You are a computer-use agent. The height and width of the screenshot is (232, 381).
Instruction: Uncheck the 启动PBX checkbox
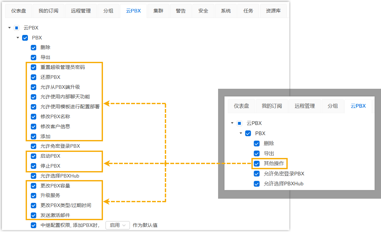tap(33, 156)
